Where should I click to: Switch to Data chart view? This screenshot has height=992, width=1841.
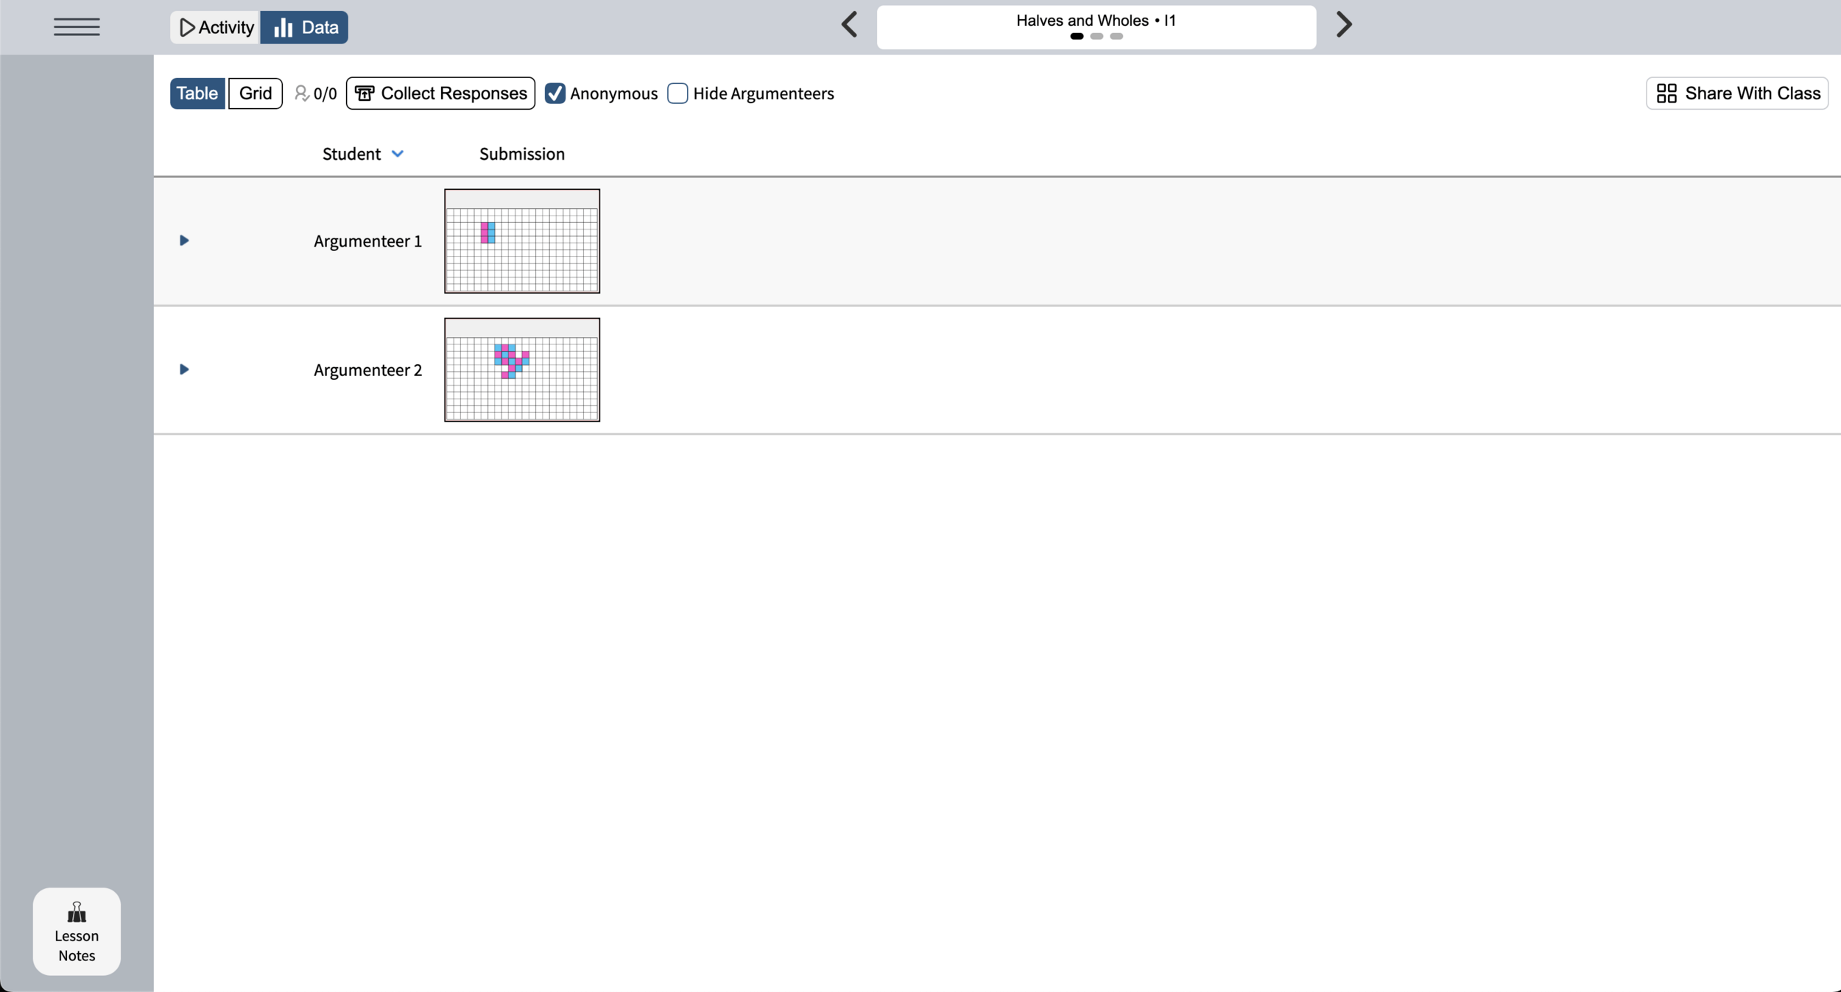click(x=305, y=28)
